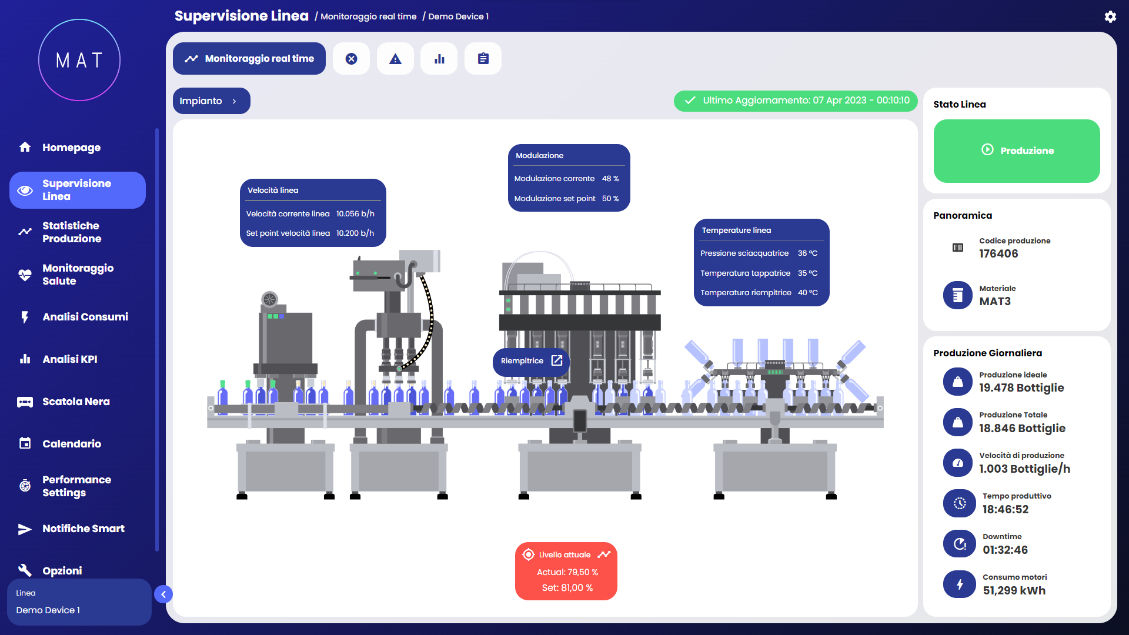Open the warning triangle alarms icon
The width and height of the screenshot is (1129, 635).
click(395, 58)
